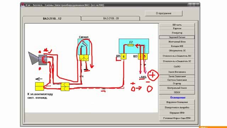The image size is (227, 128).
Task: Open the Звуковой Сигнал scheme
Action: (x=177, y=37)
